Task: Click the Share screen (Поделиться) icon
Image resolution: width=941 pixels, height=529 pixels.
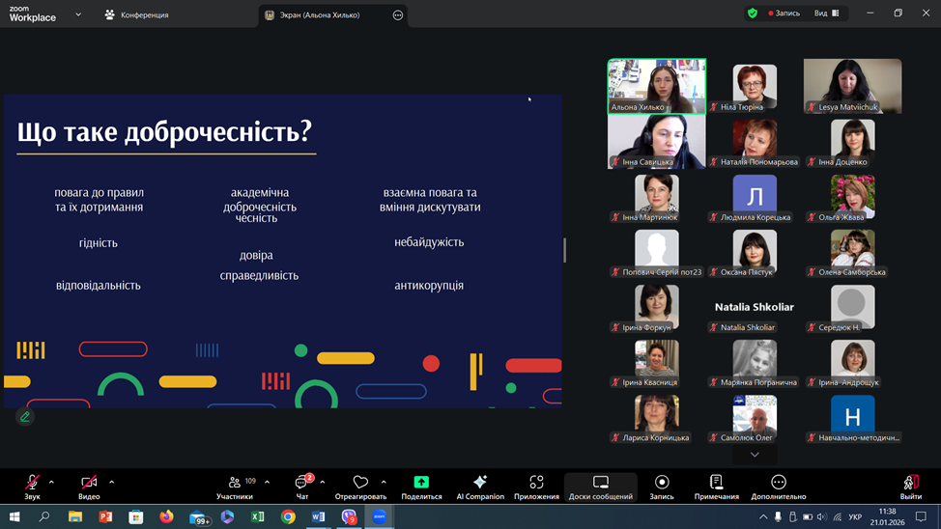Action: coord(421,483)
